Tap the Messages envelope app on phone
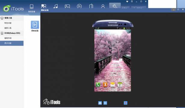The height and width of the screenshot is (108, 185). click(x=113, y=85)
